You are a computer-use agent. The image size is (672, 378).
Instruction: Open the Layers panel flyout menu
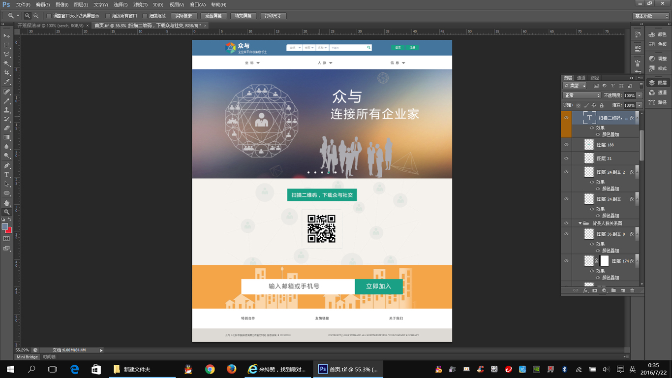[640, 78]
